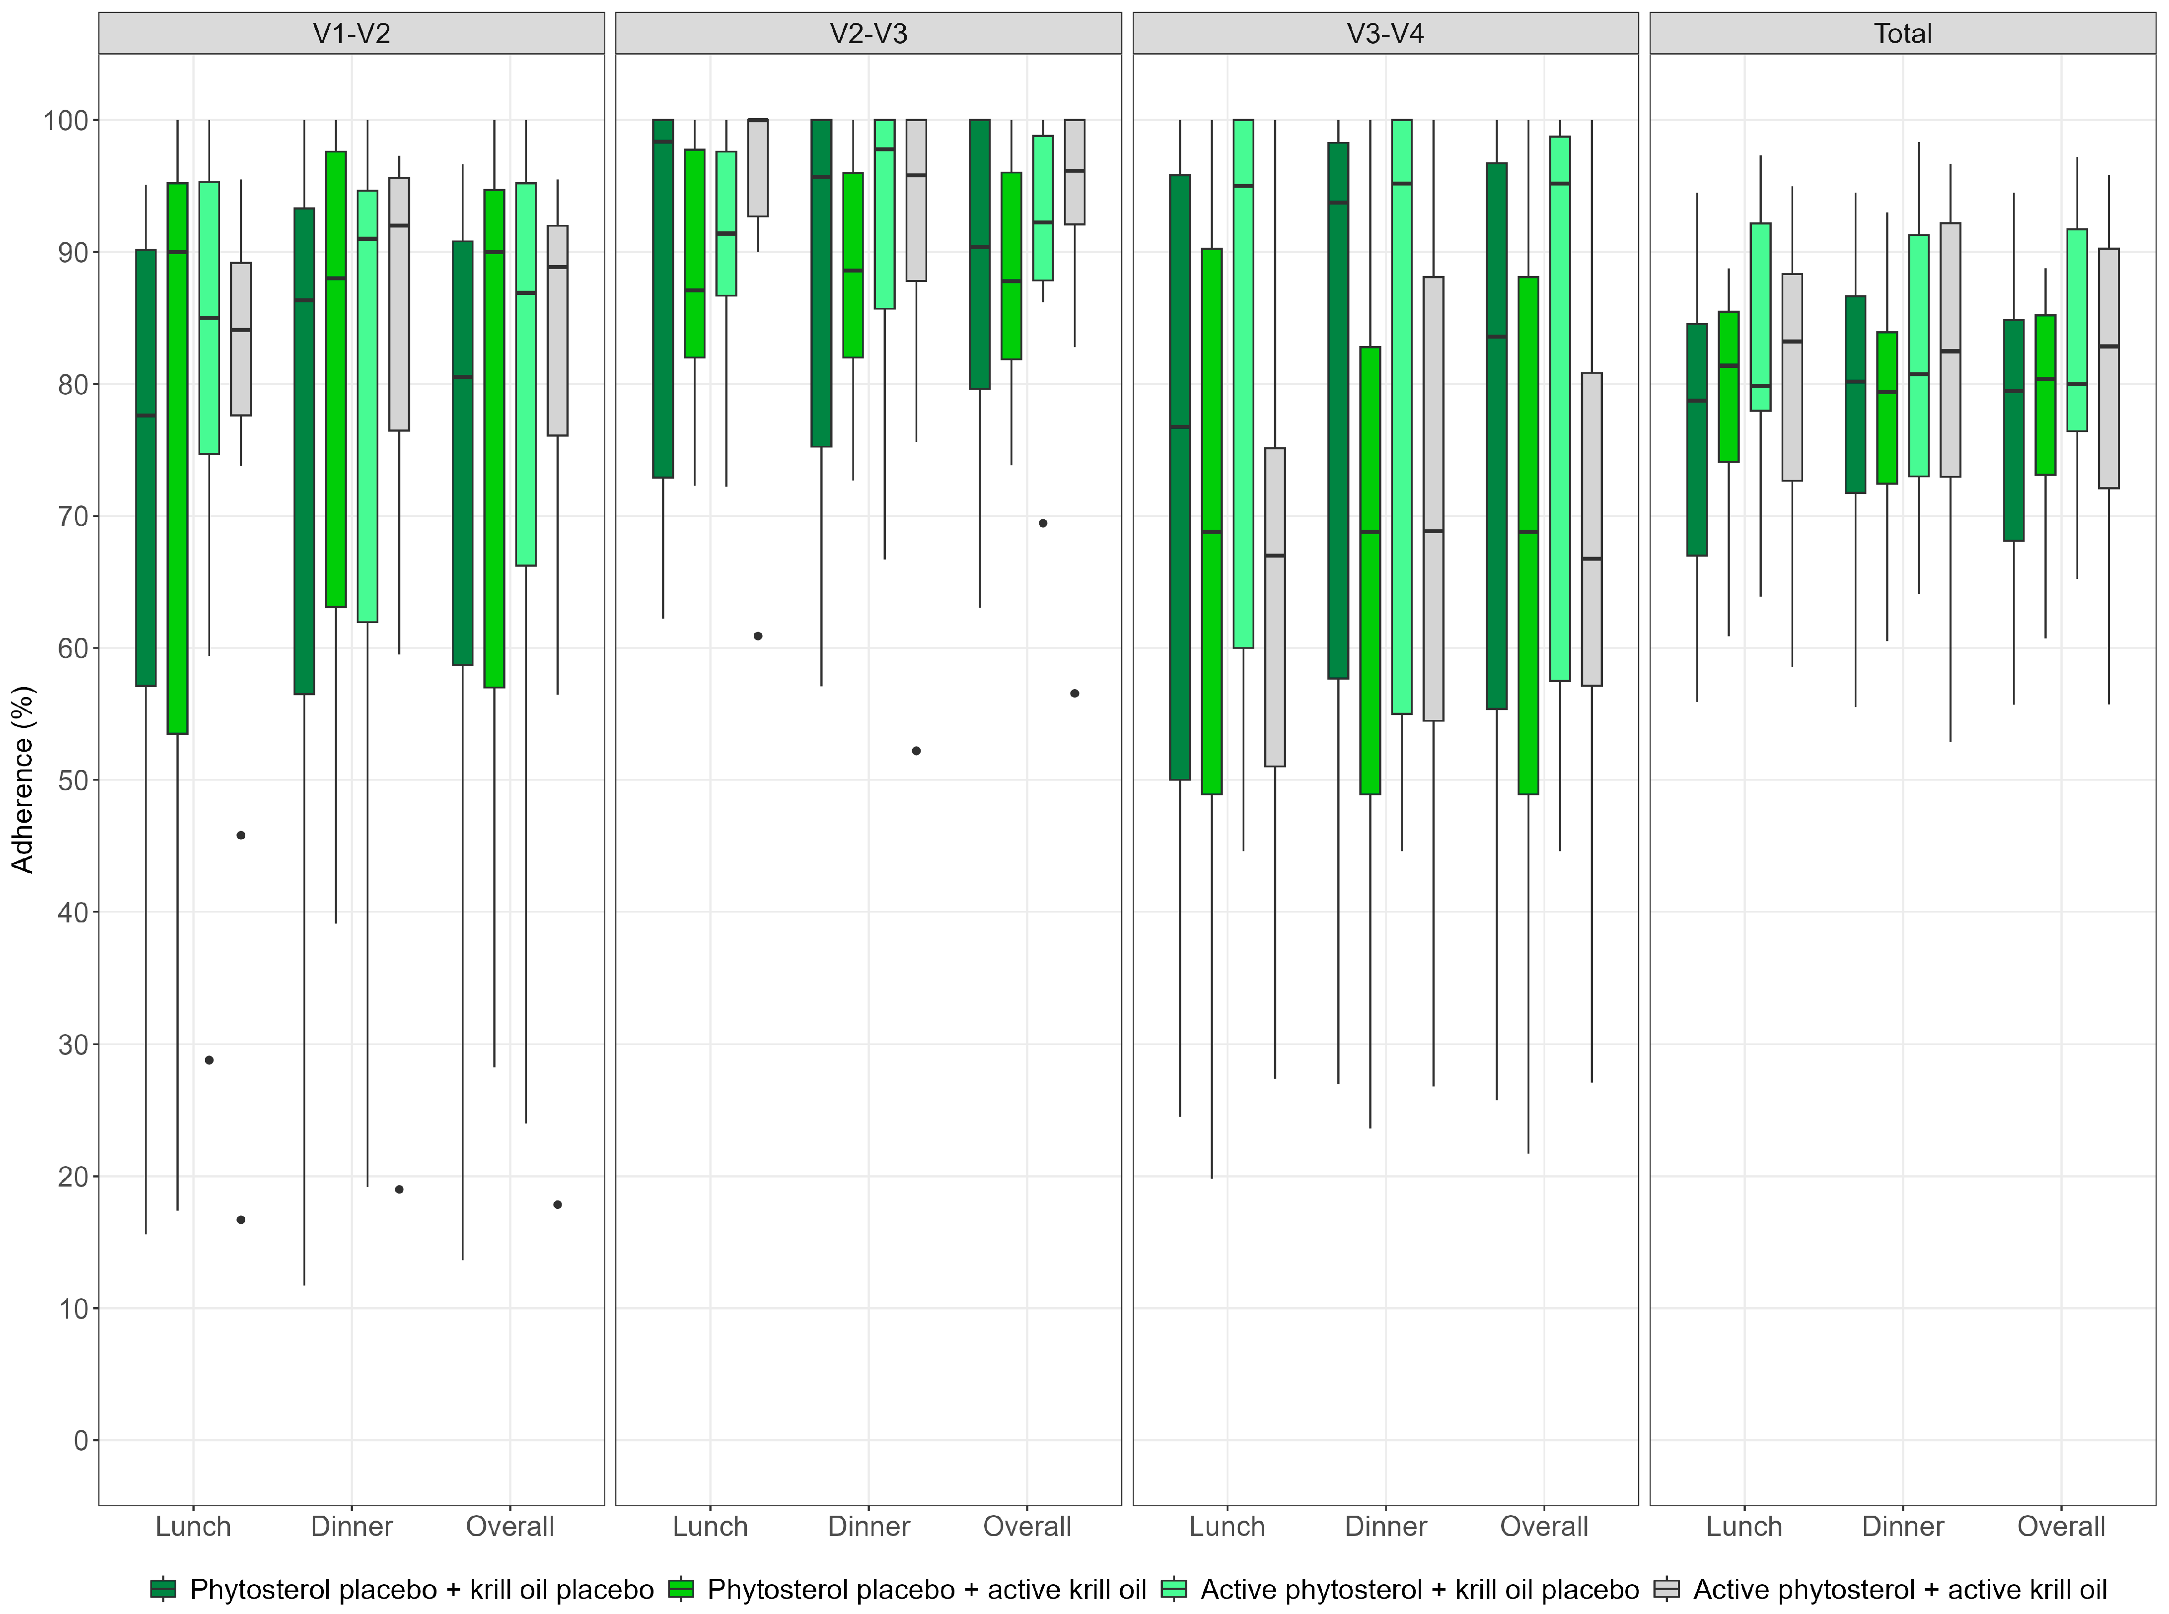The width and height of the screenshot is (2169, 1614).
Task: Click the mint green legend key icon
Action: click(1173, 1590)
